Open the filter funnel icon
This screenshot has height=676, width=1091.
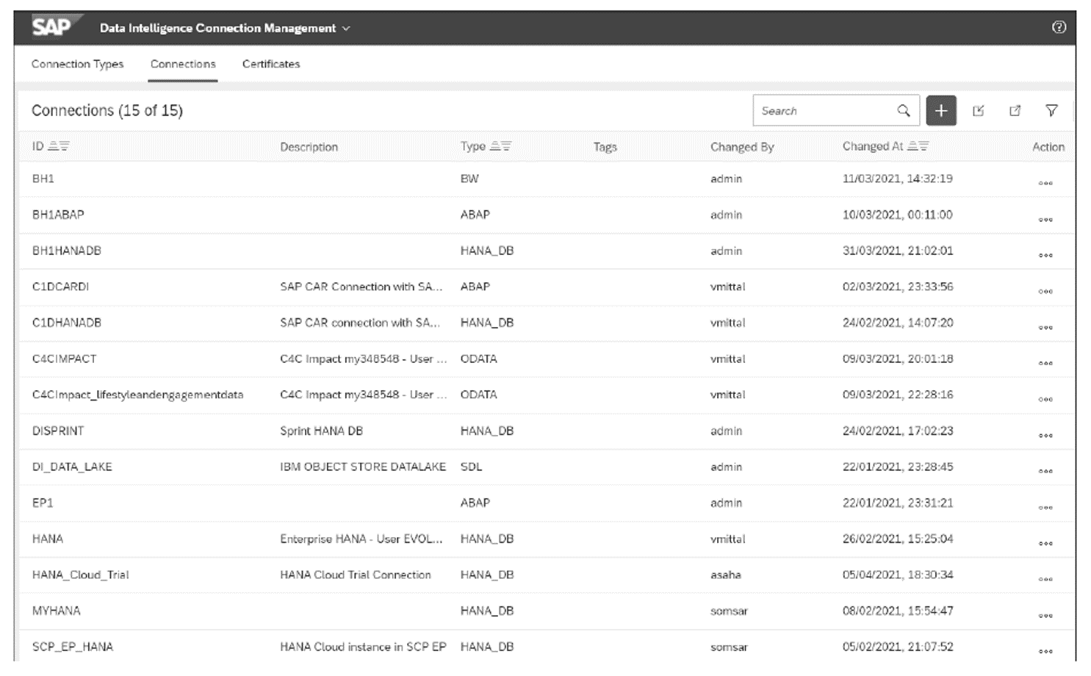[1051, 111]
